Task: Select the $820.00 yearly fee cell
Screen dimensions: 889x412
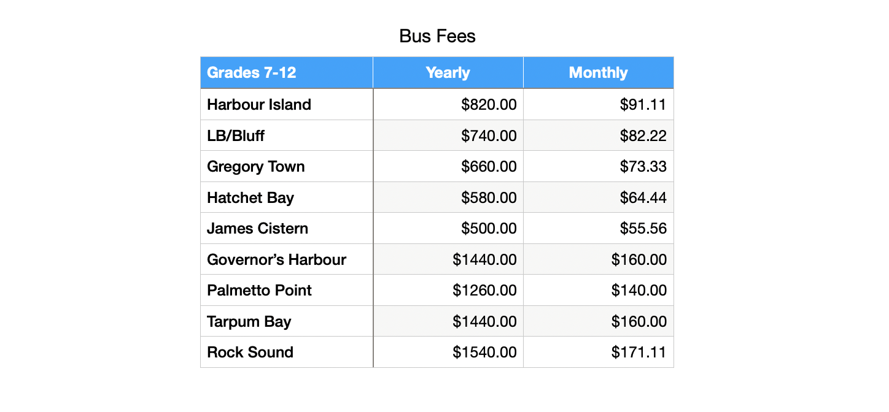Action: pos(448,104)
